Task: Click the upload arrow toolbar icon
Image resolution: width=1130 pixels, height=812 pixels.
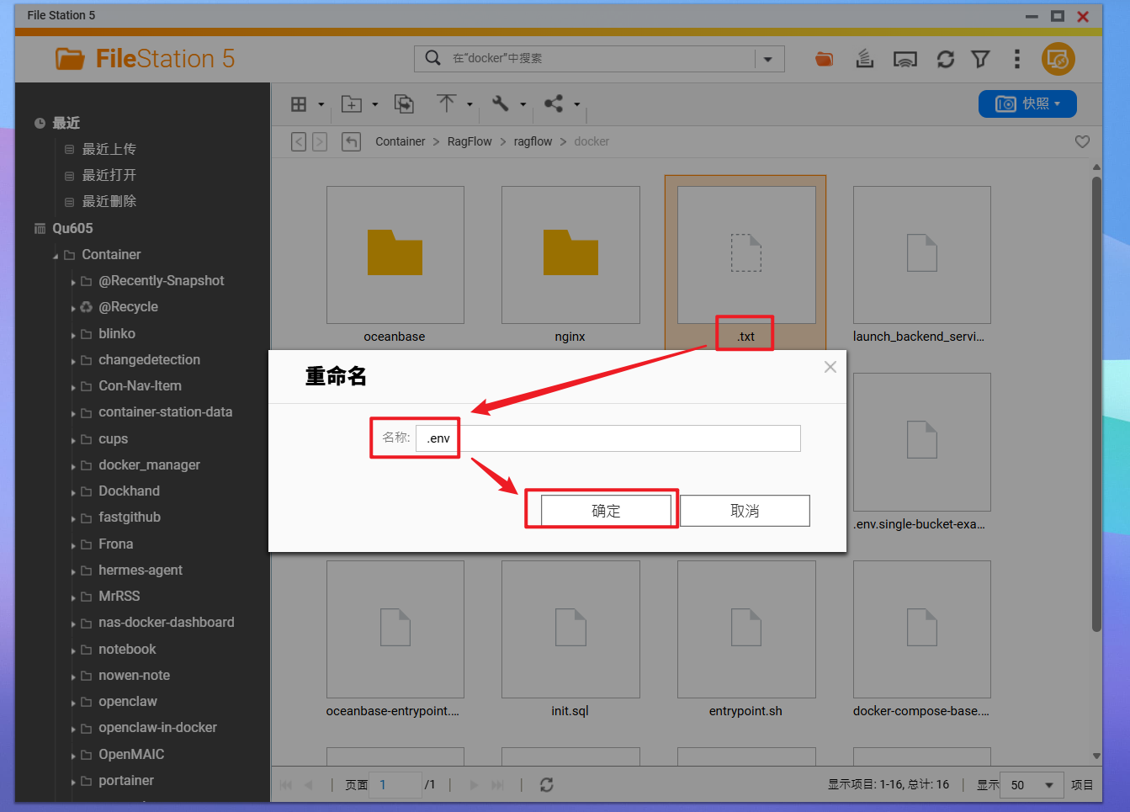Action: (447, 103)
